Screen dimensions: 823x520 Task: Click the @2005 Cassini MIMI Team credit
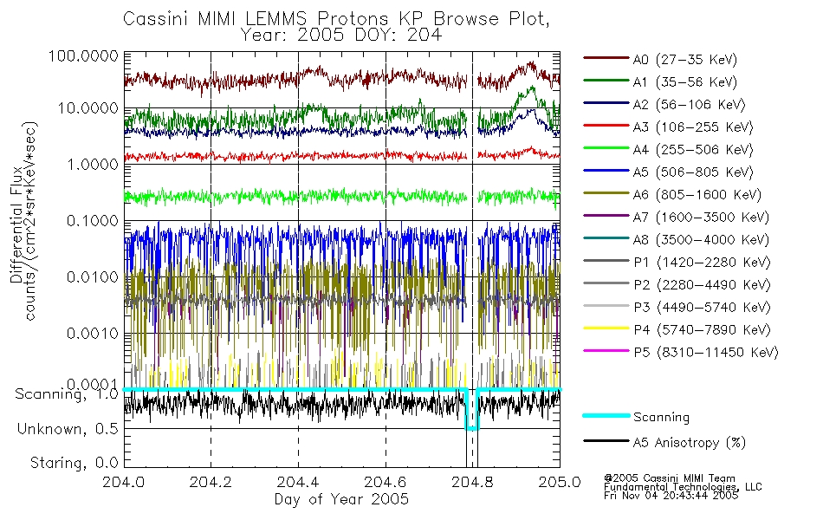pyautogui.click(x=669, y=478)
